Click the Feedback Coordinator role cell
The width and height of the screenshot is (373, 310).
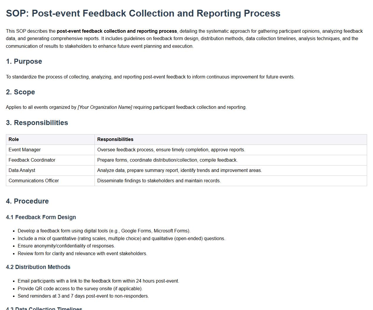click(32, 160)
